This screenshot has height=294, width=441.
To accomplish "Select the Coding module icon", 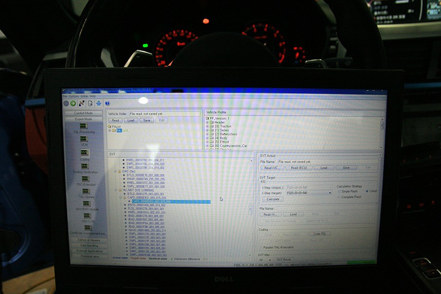I will coord(84,152).
